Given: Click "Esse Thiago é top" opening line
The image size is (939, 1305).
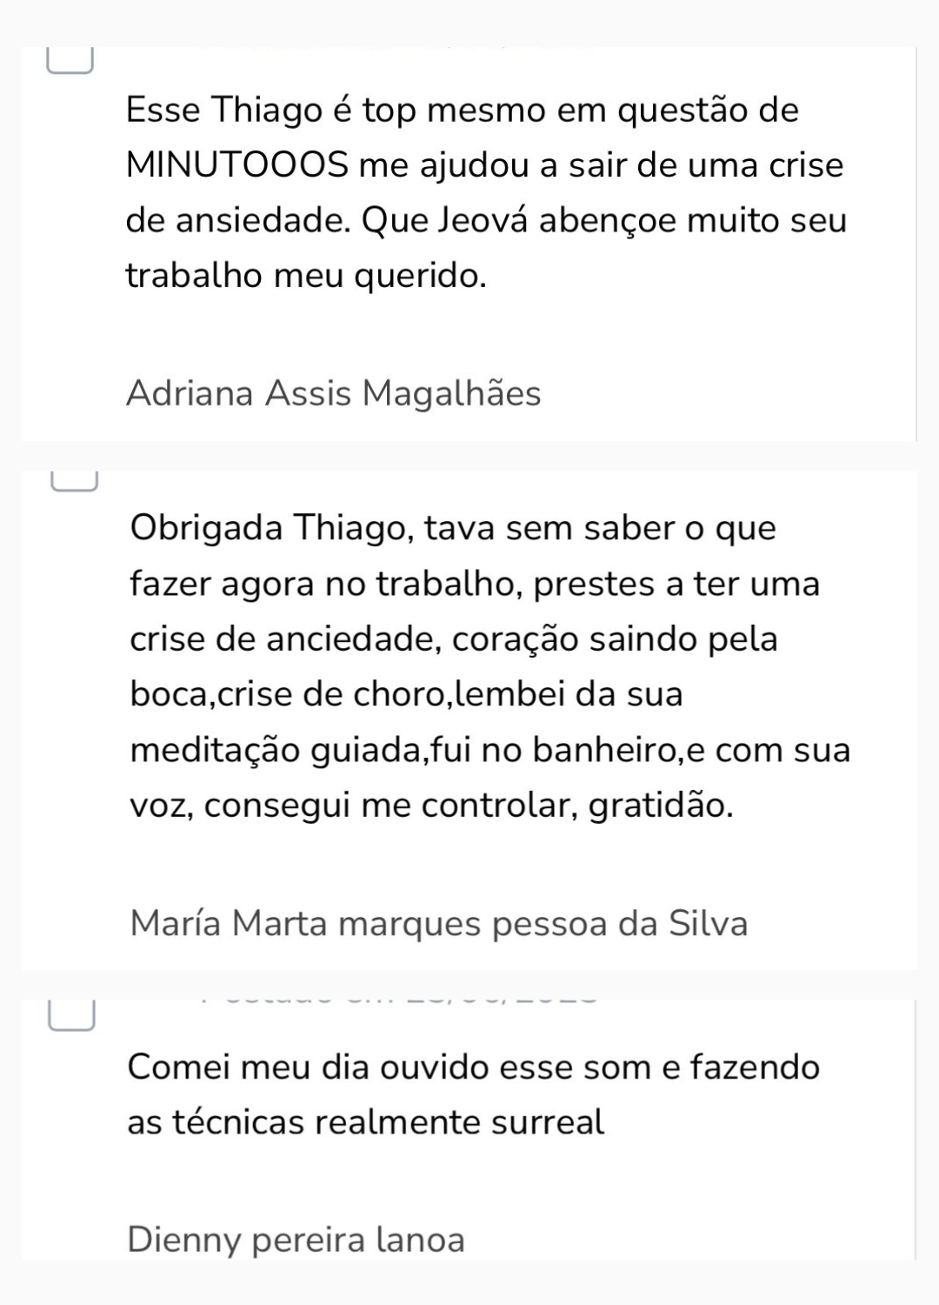Looking at the screenshot, I should pos(261,110).
